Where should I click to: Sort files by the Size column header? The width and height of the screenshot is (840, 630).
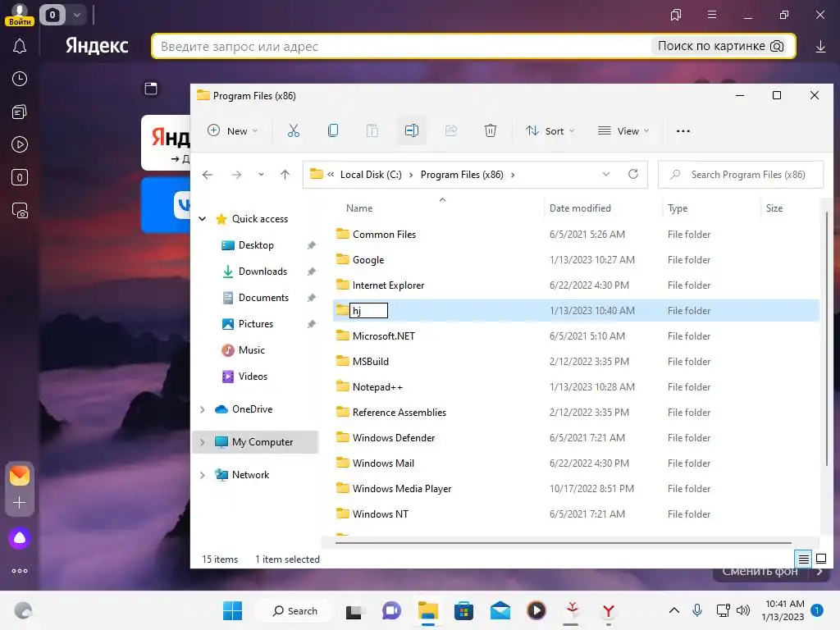774,208
